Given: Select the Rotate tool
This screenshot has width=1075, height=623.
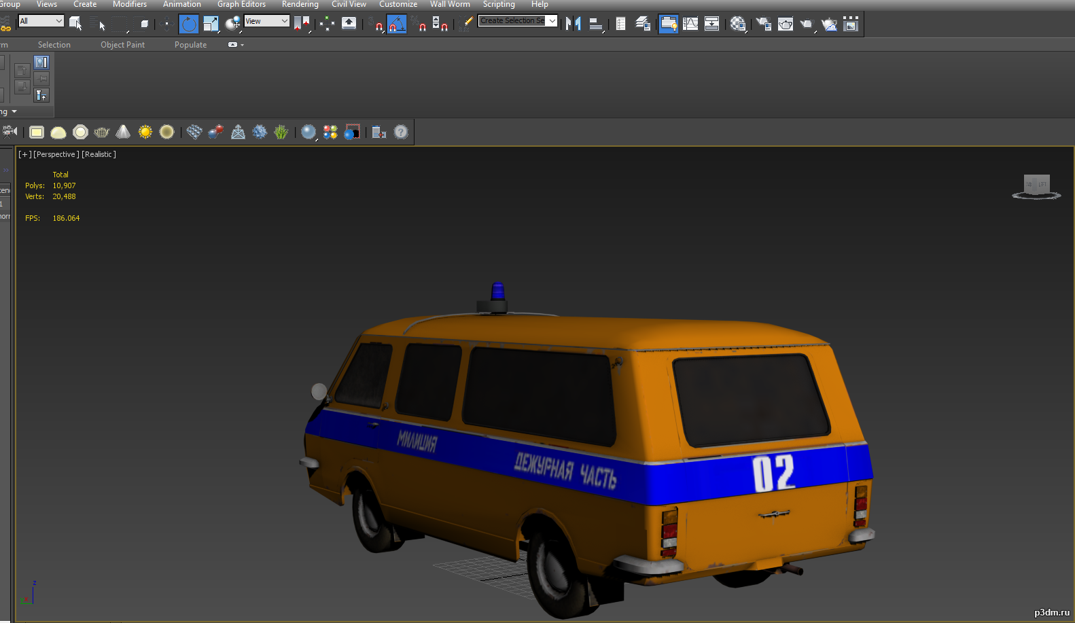Looking at the screenshot, I should point(189,24).
